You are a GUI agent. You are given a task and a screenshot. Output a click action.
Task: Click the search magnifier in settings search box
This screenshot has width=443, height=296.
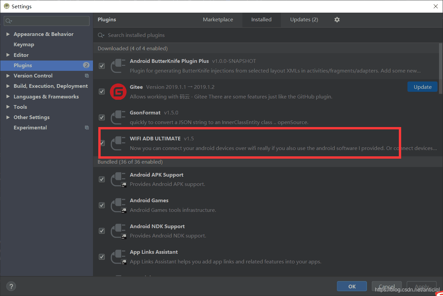tap(8, 21)
